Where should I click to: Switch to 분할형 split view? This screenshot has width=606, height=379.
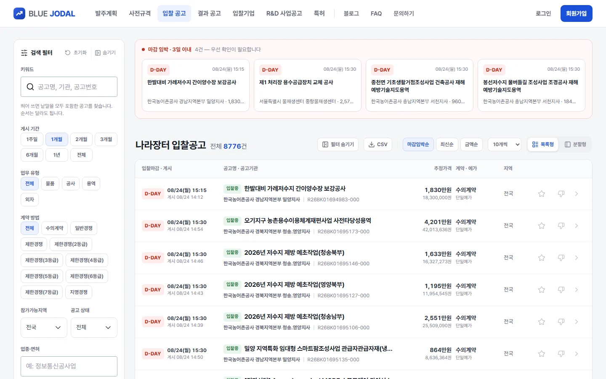(575, 144)
